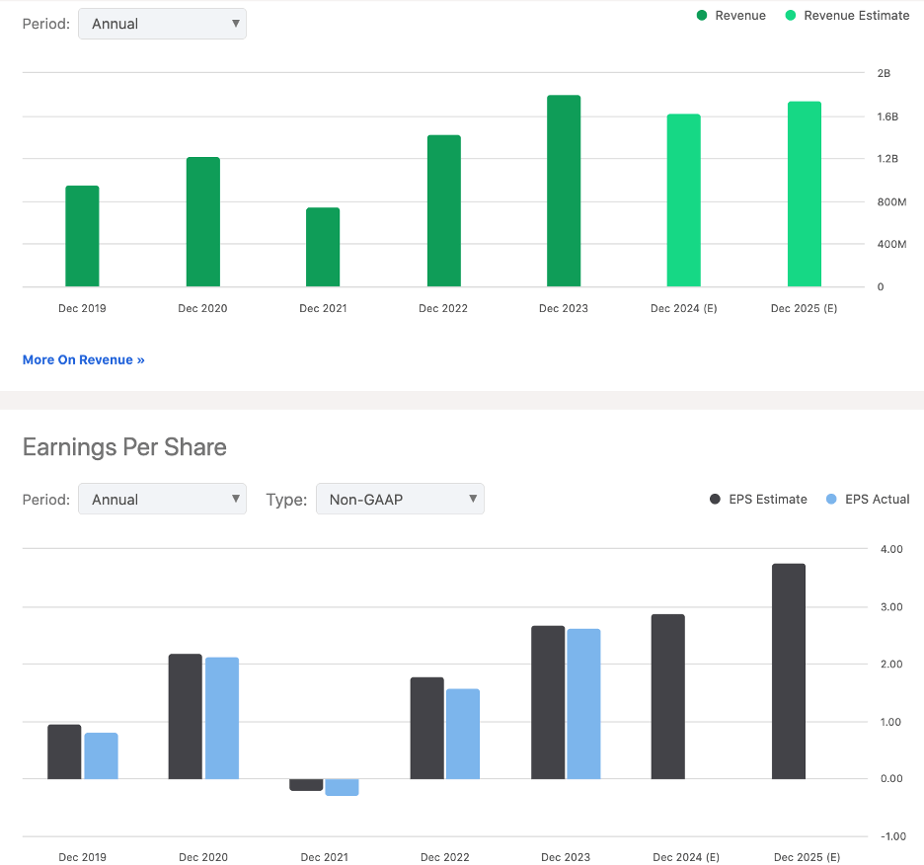The width and height of the screenshot is (924, 865).
Task: Toggle the Revenue series in the legend
Action: click(731, 15)
